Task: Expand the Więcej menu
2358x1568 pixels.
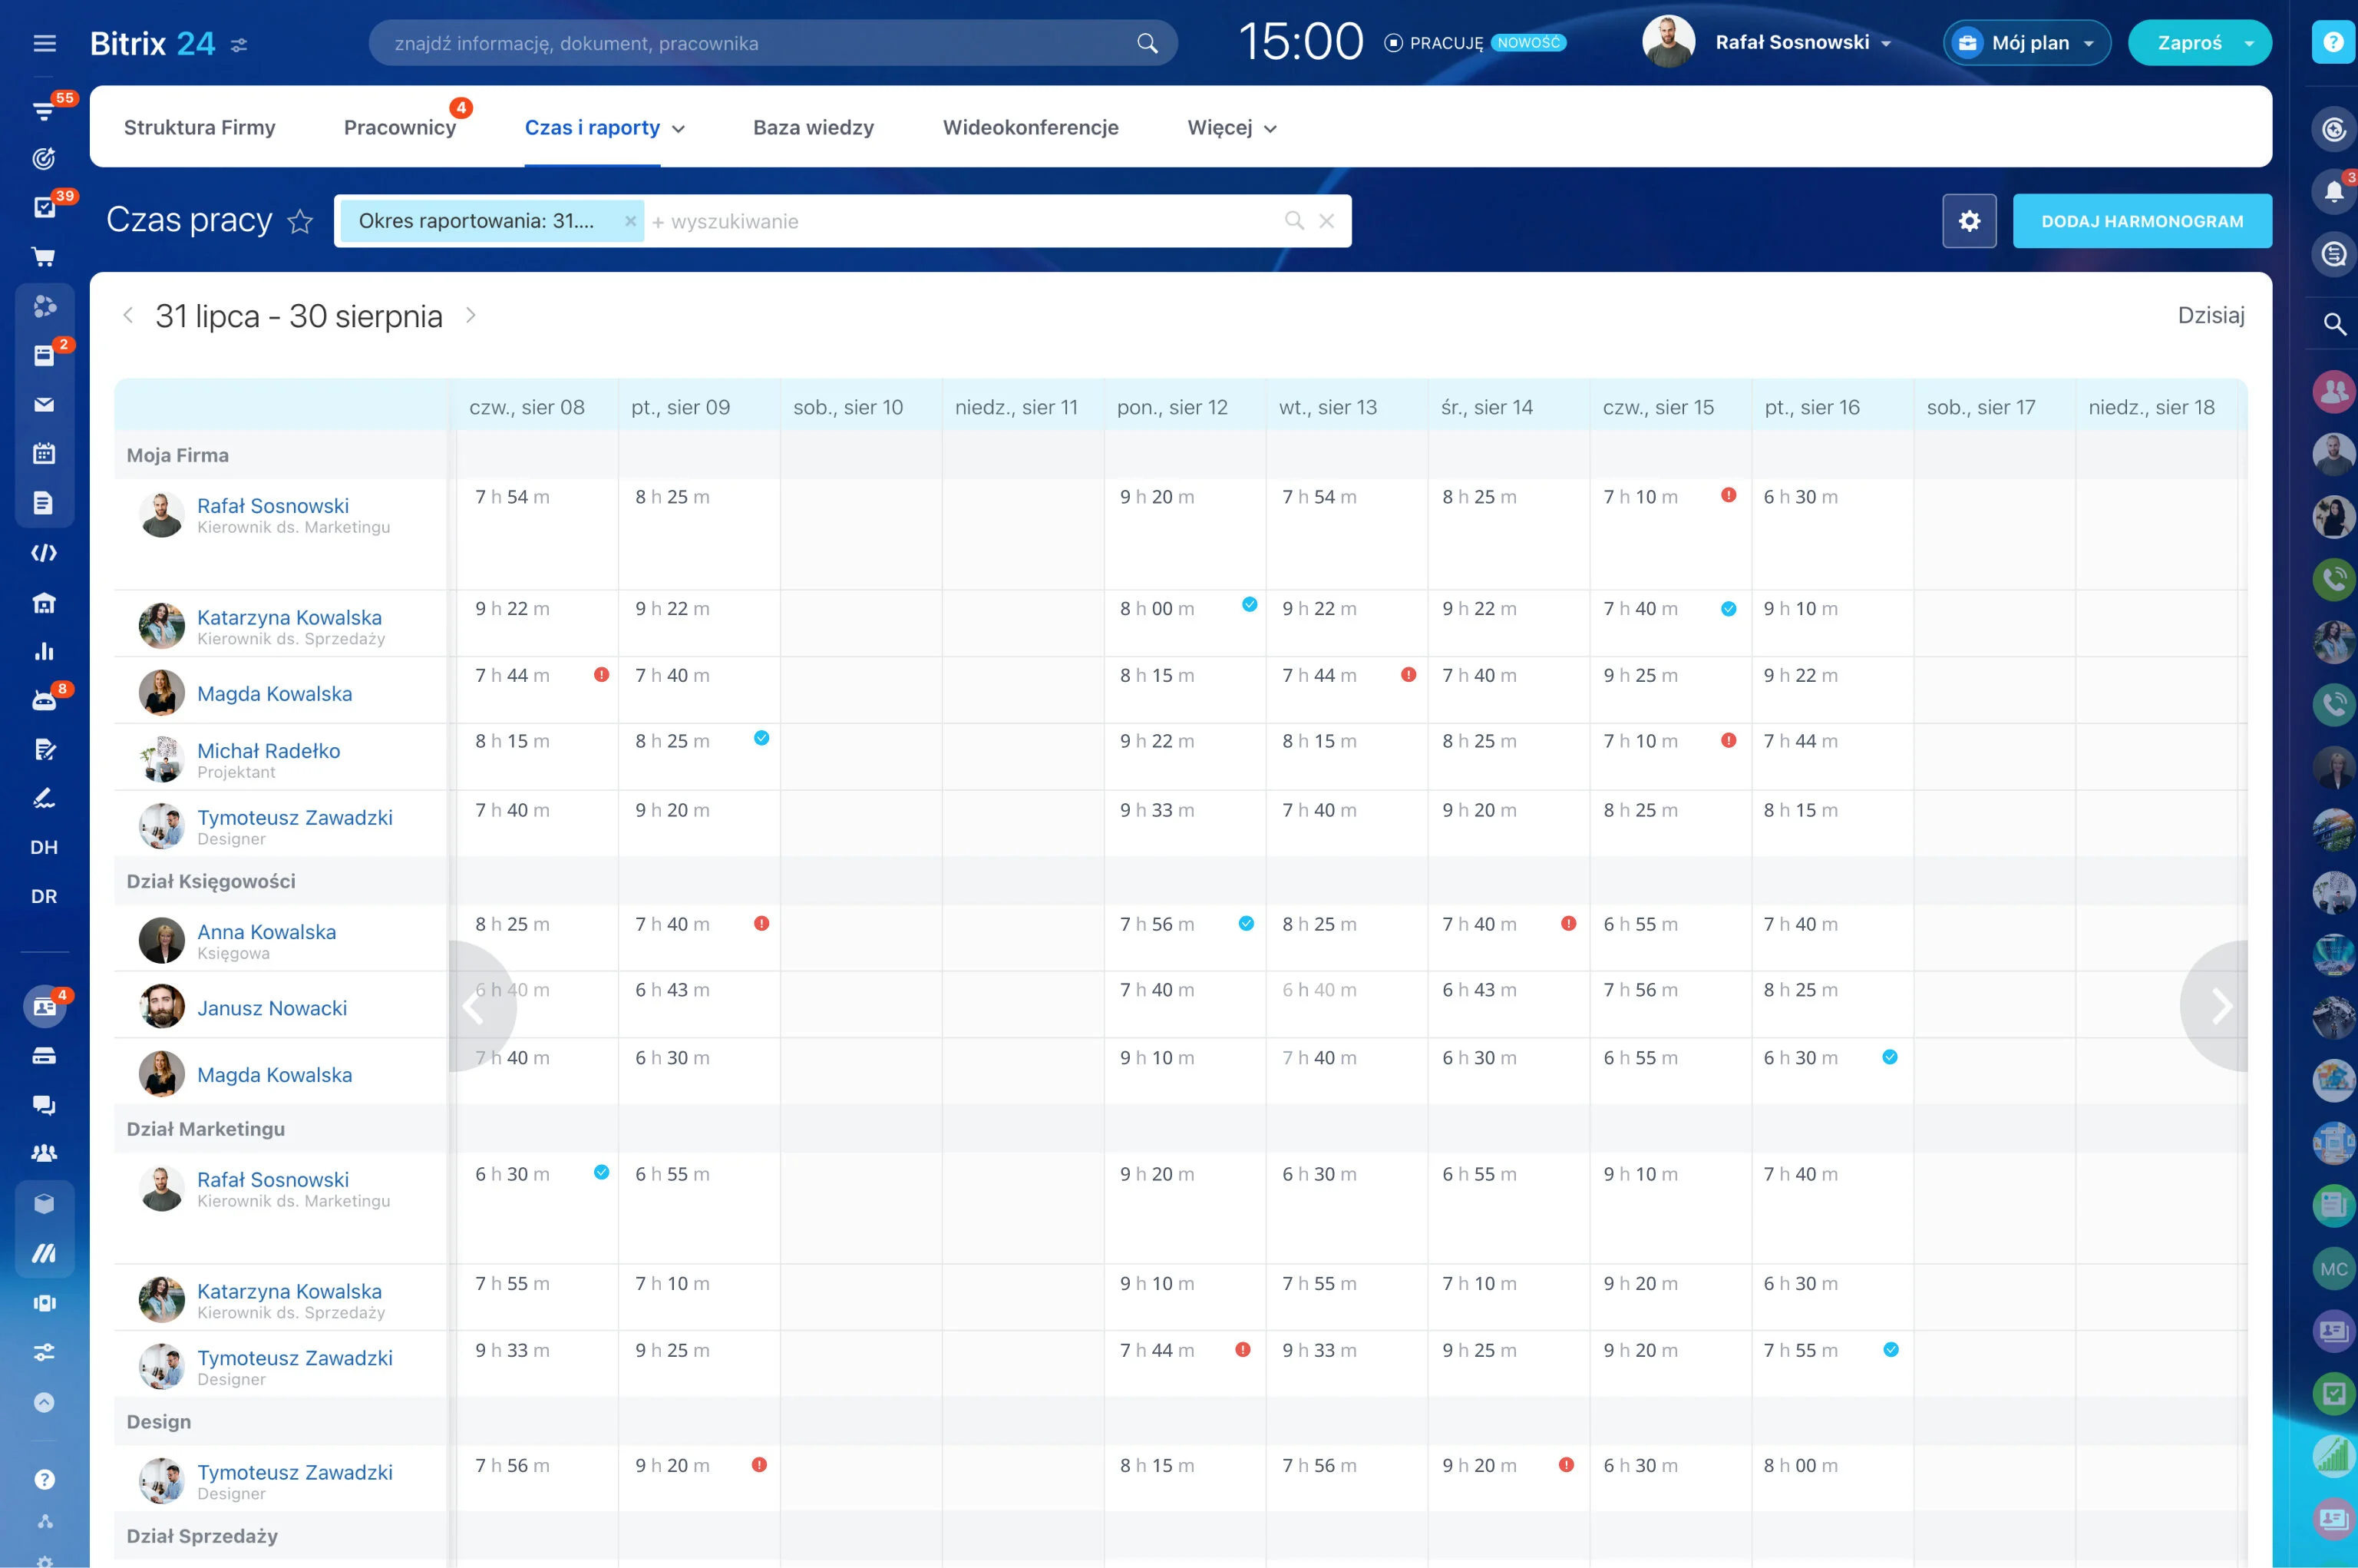Action: pyautogui.click(x=1231, y=128)
